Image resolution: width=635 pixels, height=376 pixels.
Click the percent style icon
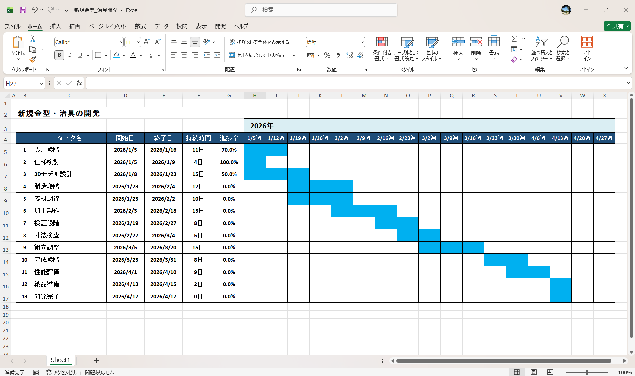point(327,56)
